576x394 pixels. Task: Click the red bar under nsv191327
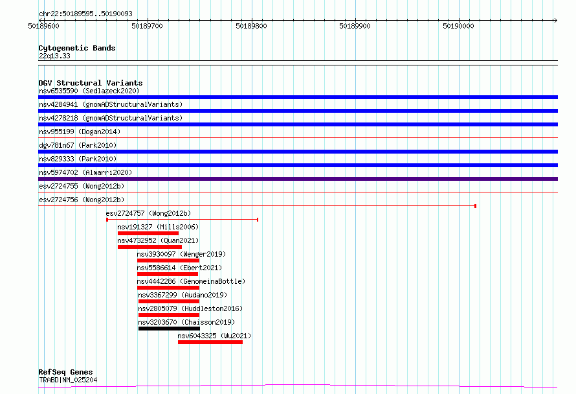coord(148,233)
